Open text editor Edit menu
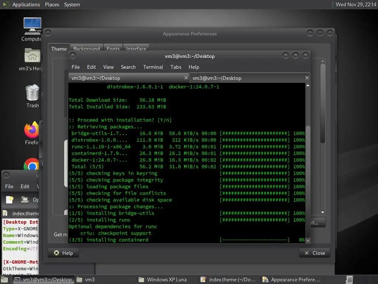The height and width of the screenshot is (284, 378). point(25,186)
